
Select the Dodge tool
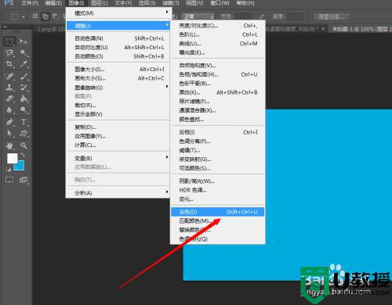click(24, 109)
